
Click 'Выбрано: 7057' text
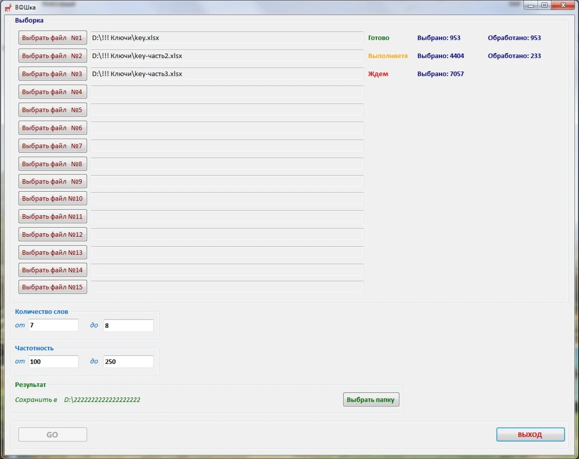440,74
